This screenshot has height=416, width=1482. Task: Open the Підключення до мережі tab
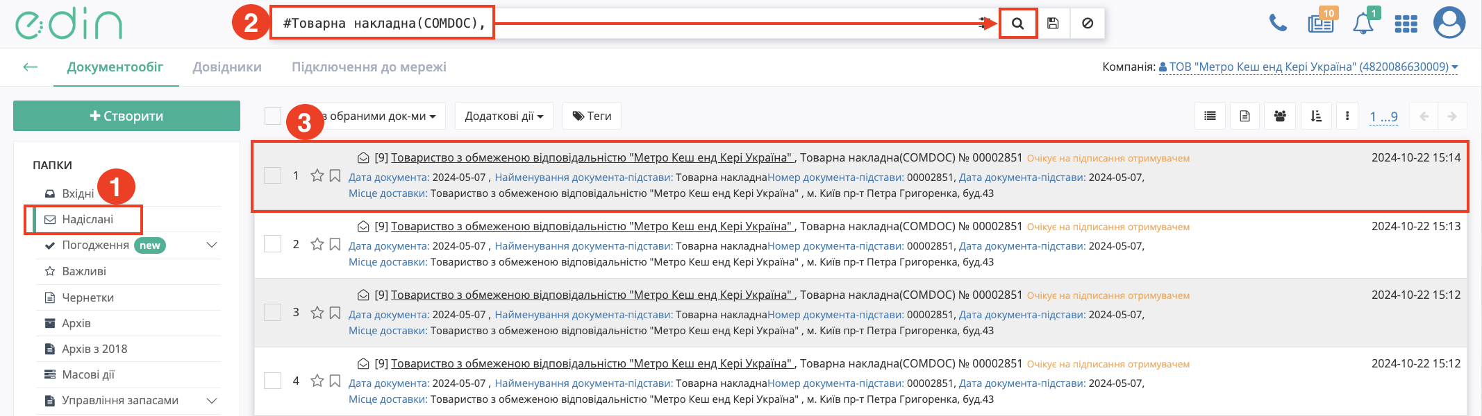pyautogui.click(x=369, y=67)
